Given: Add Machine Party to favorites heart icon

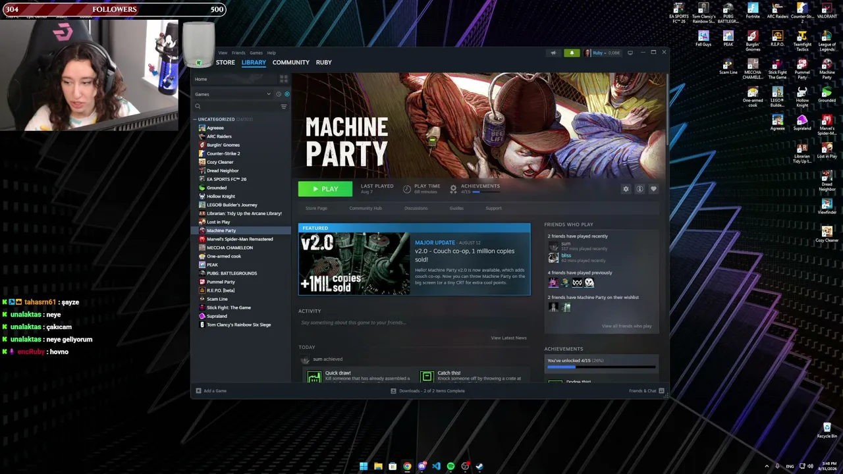Looking at the screenshot, I should tap(653, 189).
